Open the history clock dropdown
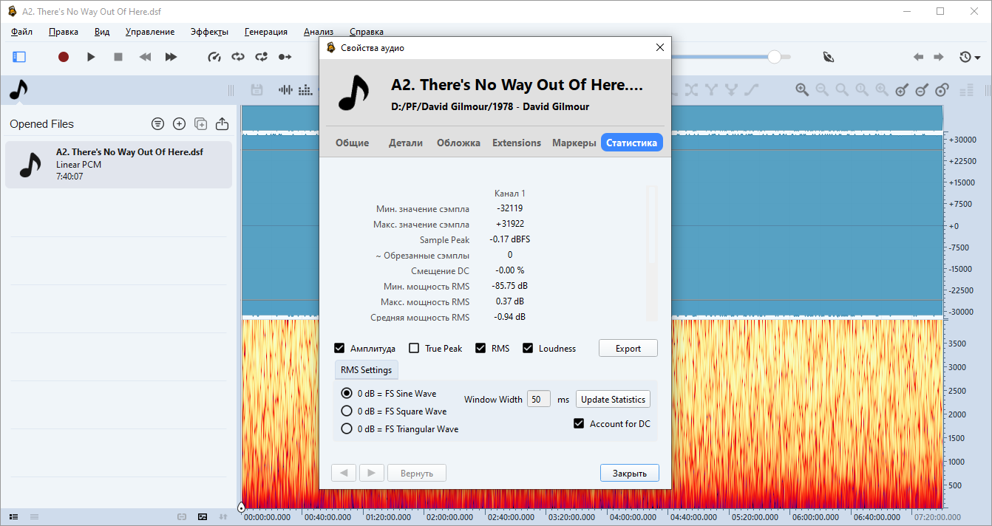 coord(970,56)
